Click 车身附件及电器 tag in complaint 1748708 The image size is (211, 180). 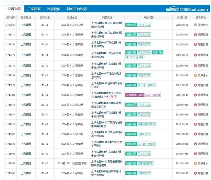pyautogui.click(x=135, y=95)
